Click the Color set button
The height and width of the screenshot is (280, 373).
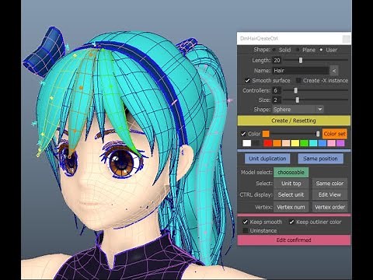334,134
